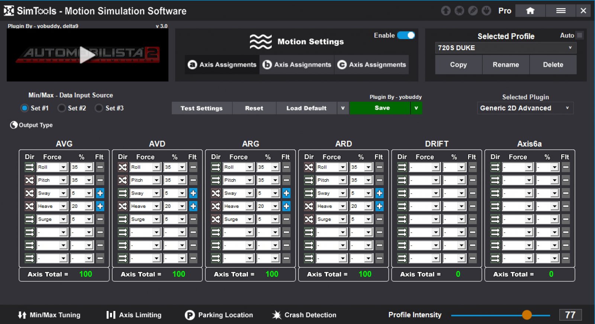The width and height of the screenshot is (595, 324).
Task: Toggle AVG Roll direction icon
Action: (29, 167)
